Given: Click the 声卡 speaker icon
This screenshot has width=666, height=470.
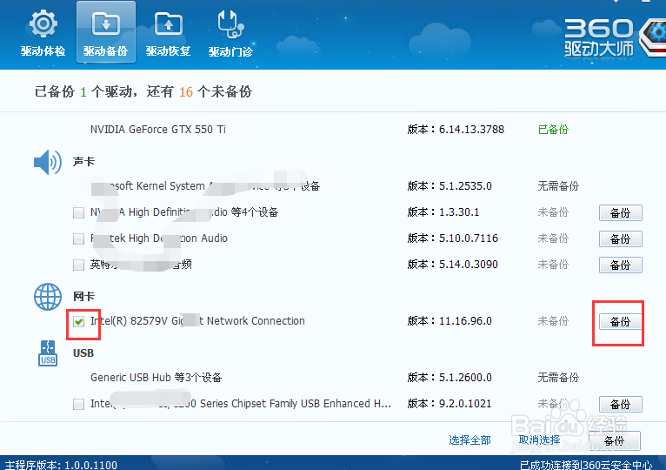Looking at the screenshot, I should (x=48, y=162).
